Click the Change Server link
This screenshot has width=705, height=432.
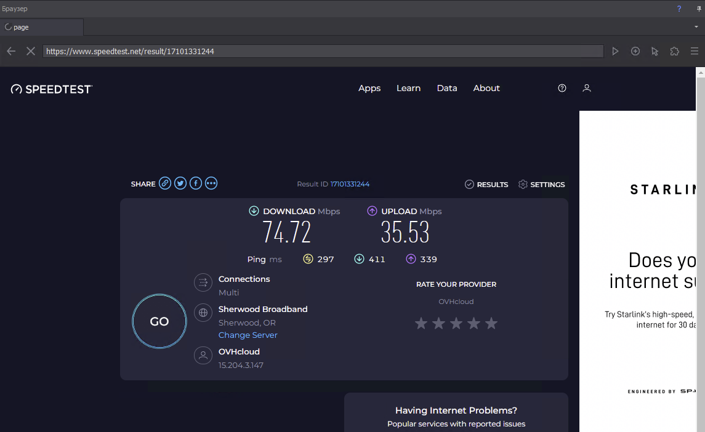coord(248,335)
